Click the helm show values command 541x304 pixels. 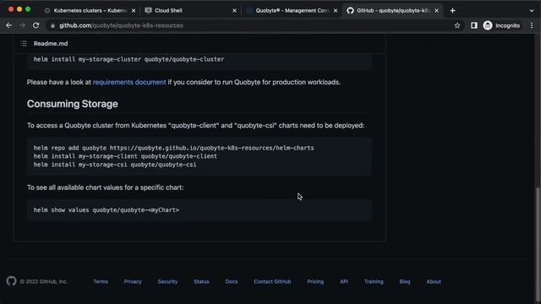click(x=107, y=210)
